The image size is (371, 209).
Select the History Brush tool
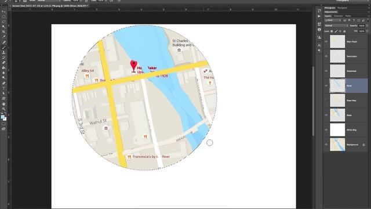coord(3,57)
